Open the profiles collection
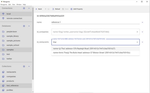 [x=16, y=90]
